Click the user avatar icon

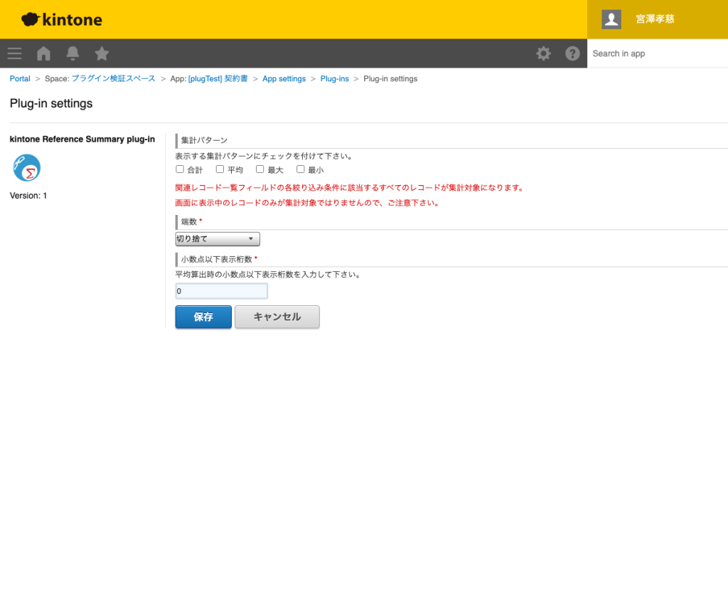[x=611, y=19]
